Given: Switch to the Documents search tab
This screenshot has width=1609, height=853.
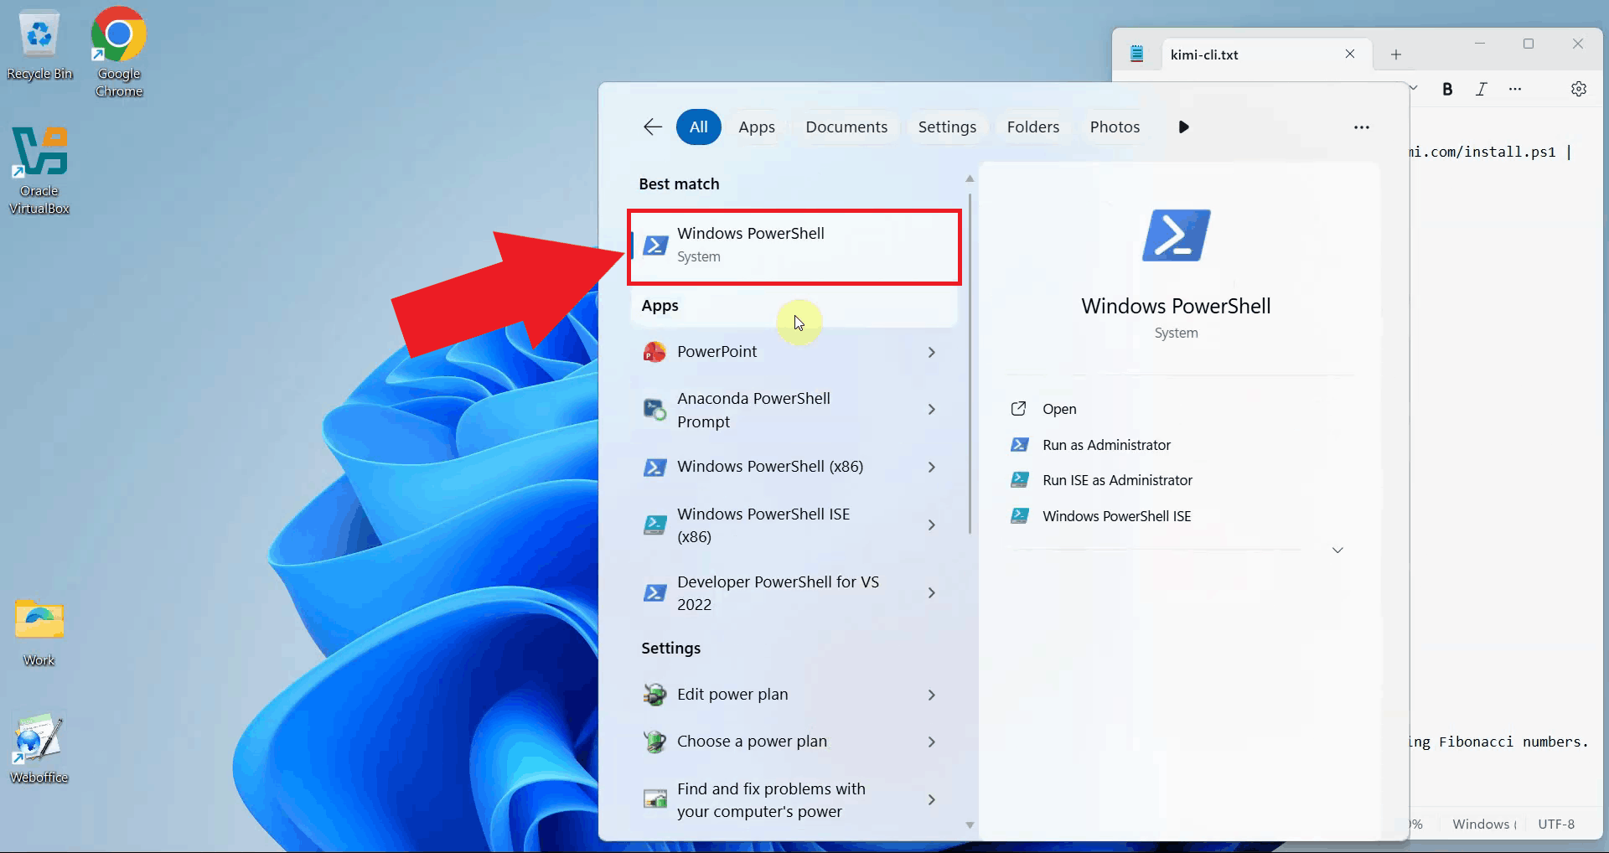Looking at the screenshot, I should 846,127.
